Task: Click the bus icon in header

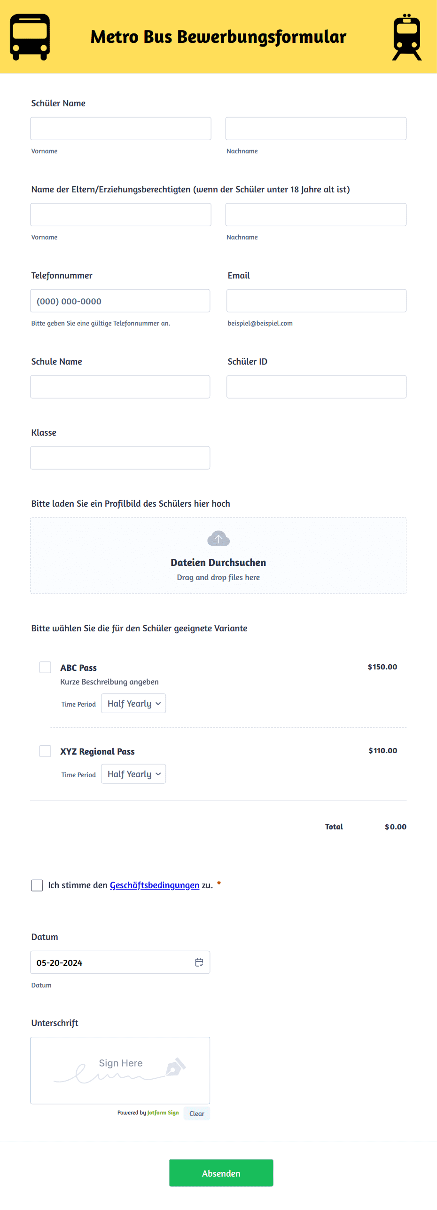Action: point(30,37)
